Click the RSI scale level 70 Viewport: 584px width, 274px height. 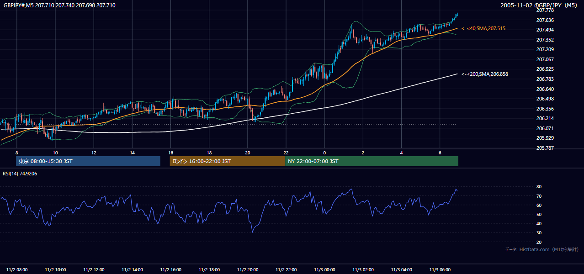pyautogui.click(x=539, y=196)
